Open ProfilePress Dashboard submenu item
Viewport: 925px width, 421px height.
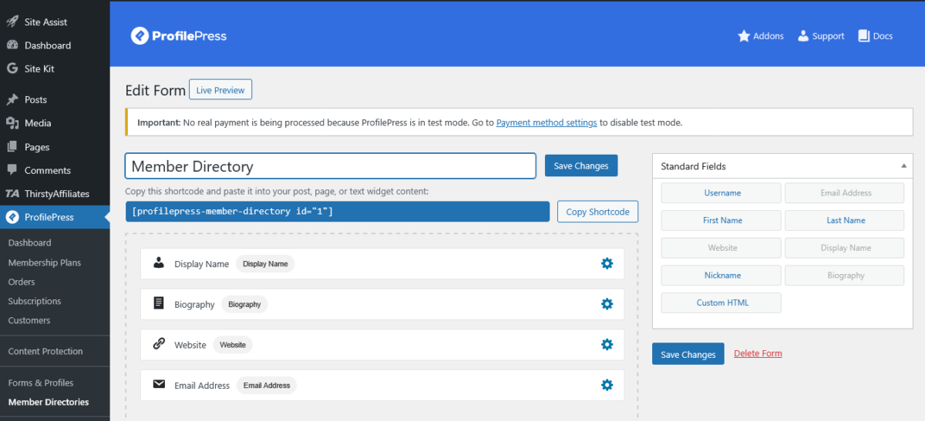(29, 242)
